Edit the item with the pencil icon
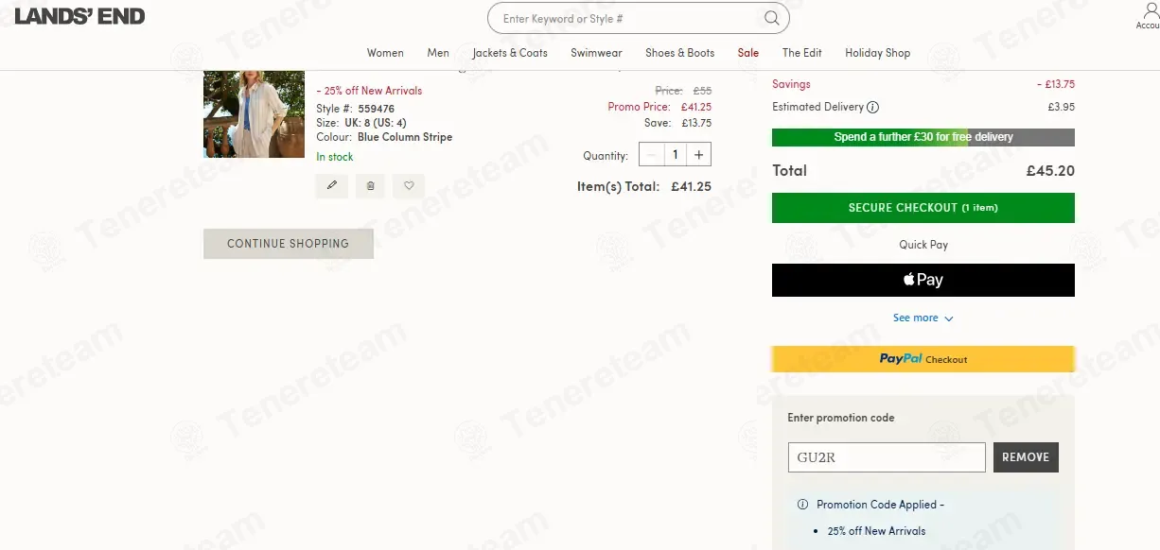 click(x=332, y=186)
